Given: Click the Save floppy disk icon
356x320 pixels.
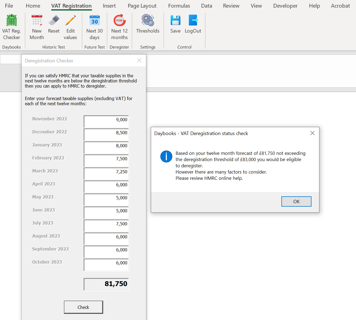Looking at the screenshot, I should [175, 21].
